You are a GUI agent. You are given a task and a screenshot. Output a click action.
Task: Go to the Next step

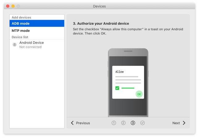179,123
